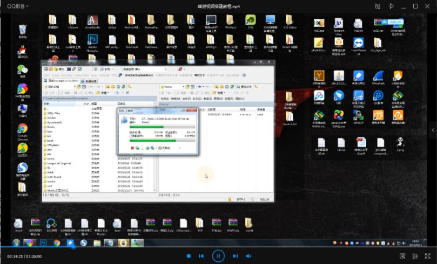
Task: Select the QQ penguin desktop icon
Action: click(x=22, y=51)
